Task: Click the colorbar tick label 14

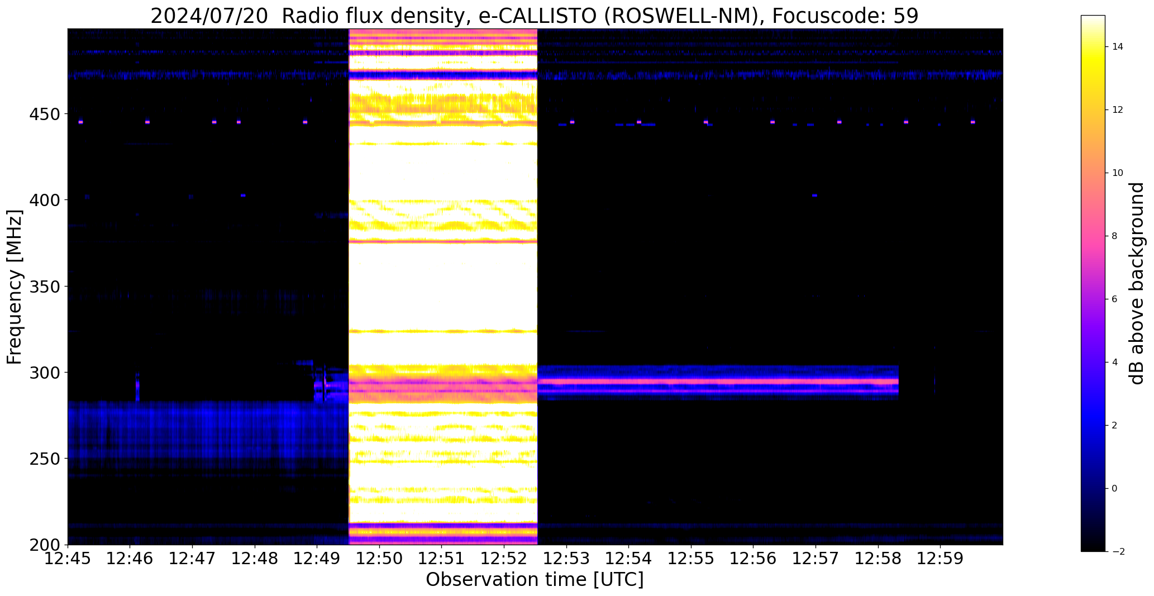Action: pyautogui.click(x=1118, y=47)
